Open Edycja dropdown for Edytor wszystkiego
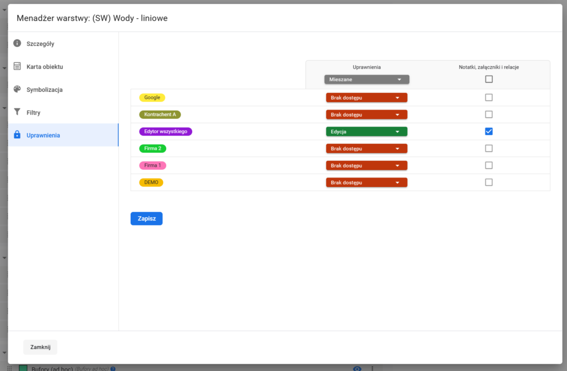Image resolution: width=567 pixels, height=371 pixels. (367, 132)
